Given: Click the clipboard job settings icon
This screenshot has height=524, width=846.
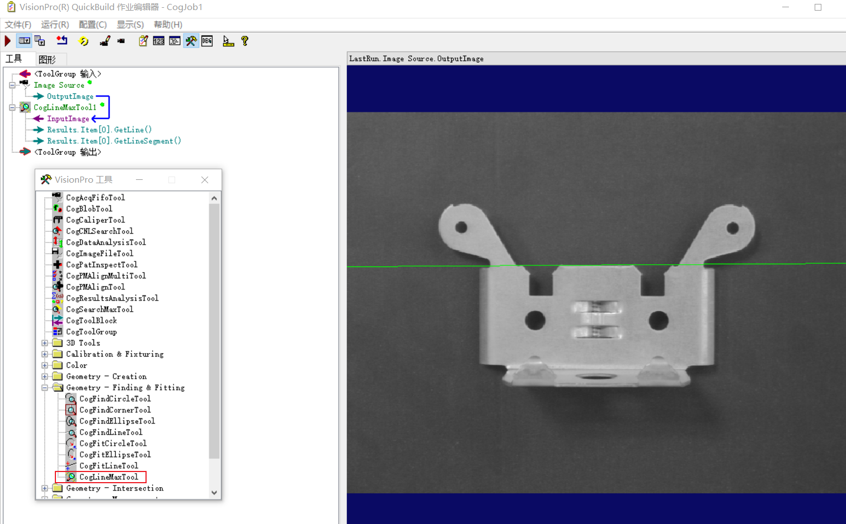Looking at the screenshot, I should [x=143, y=40].
